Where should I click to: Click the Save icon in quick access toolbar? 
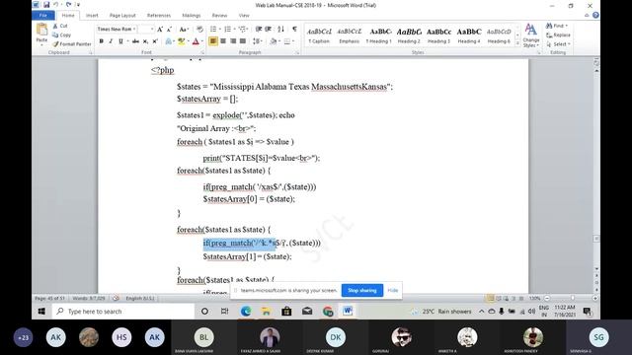point(46,5)
